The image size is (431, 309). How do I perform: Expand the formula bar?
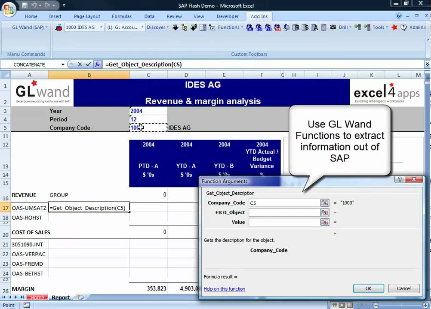pyautogui.click(x=427, y=64)
